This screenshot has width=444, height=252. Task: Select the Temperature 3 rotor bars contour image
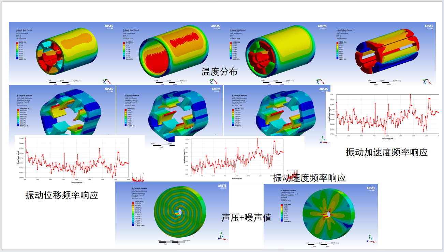383,53
